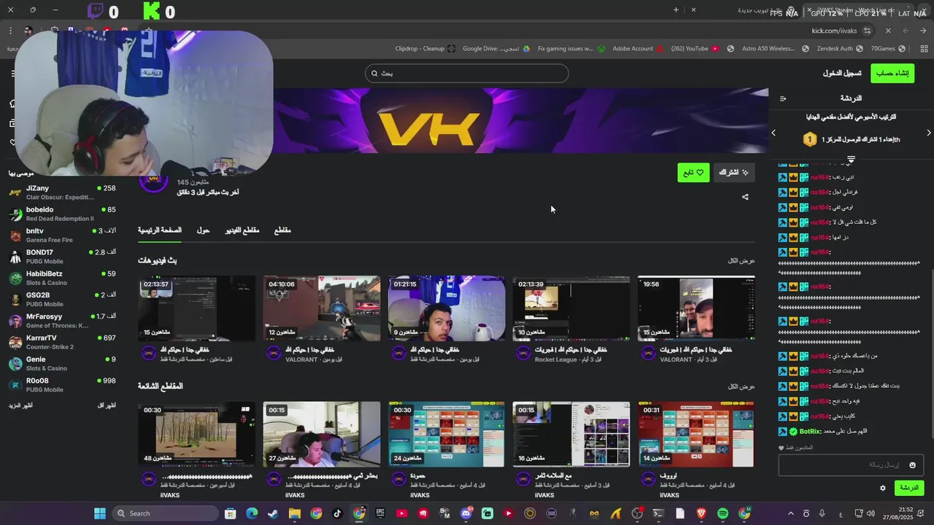The image size is (934, 525).
Task: Open KarrarTV channel in the sidebar
Action: pos(63,342)
